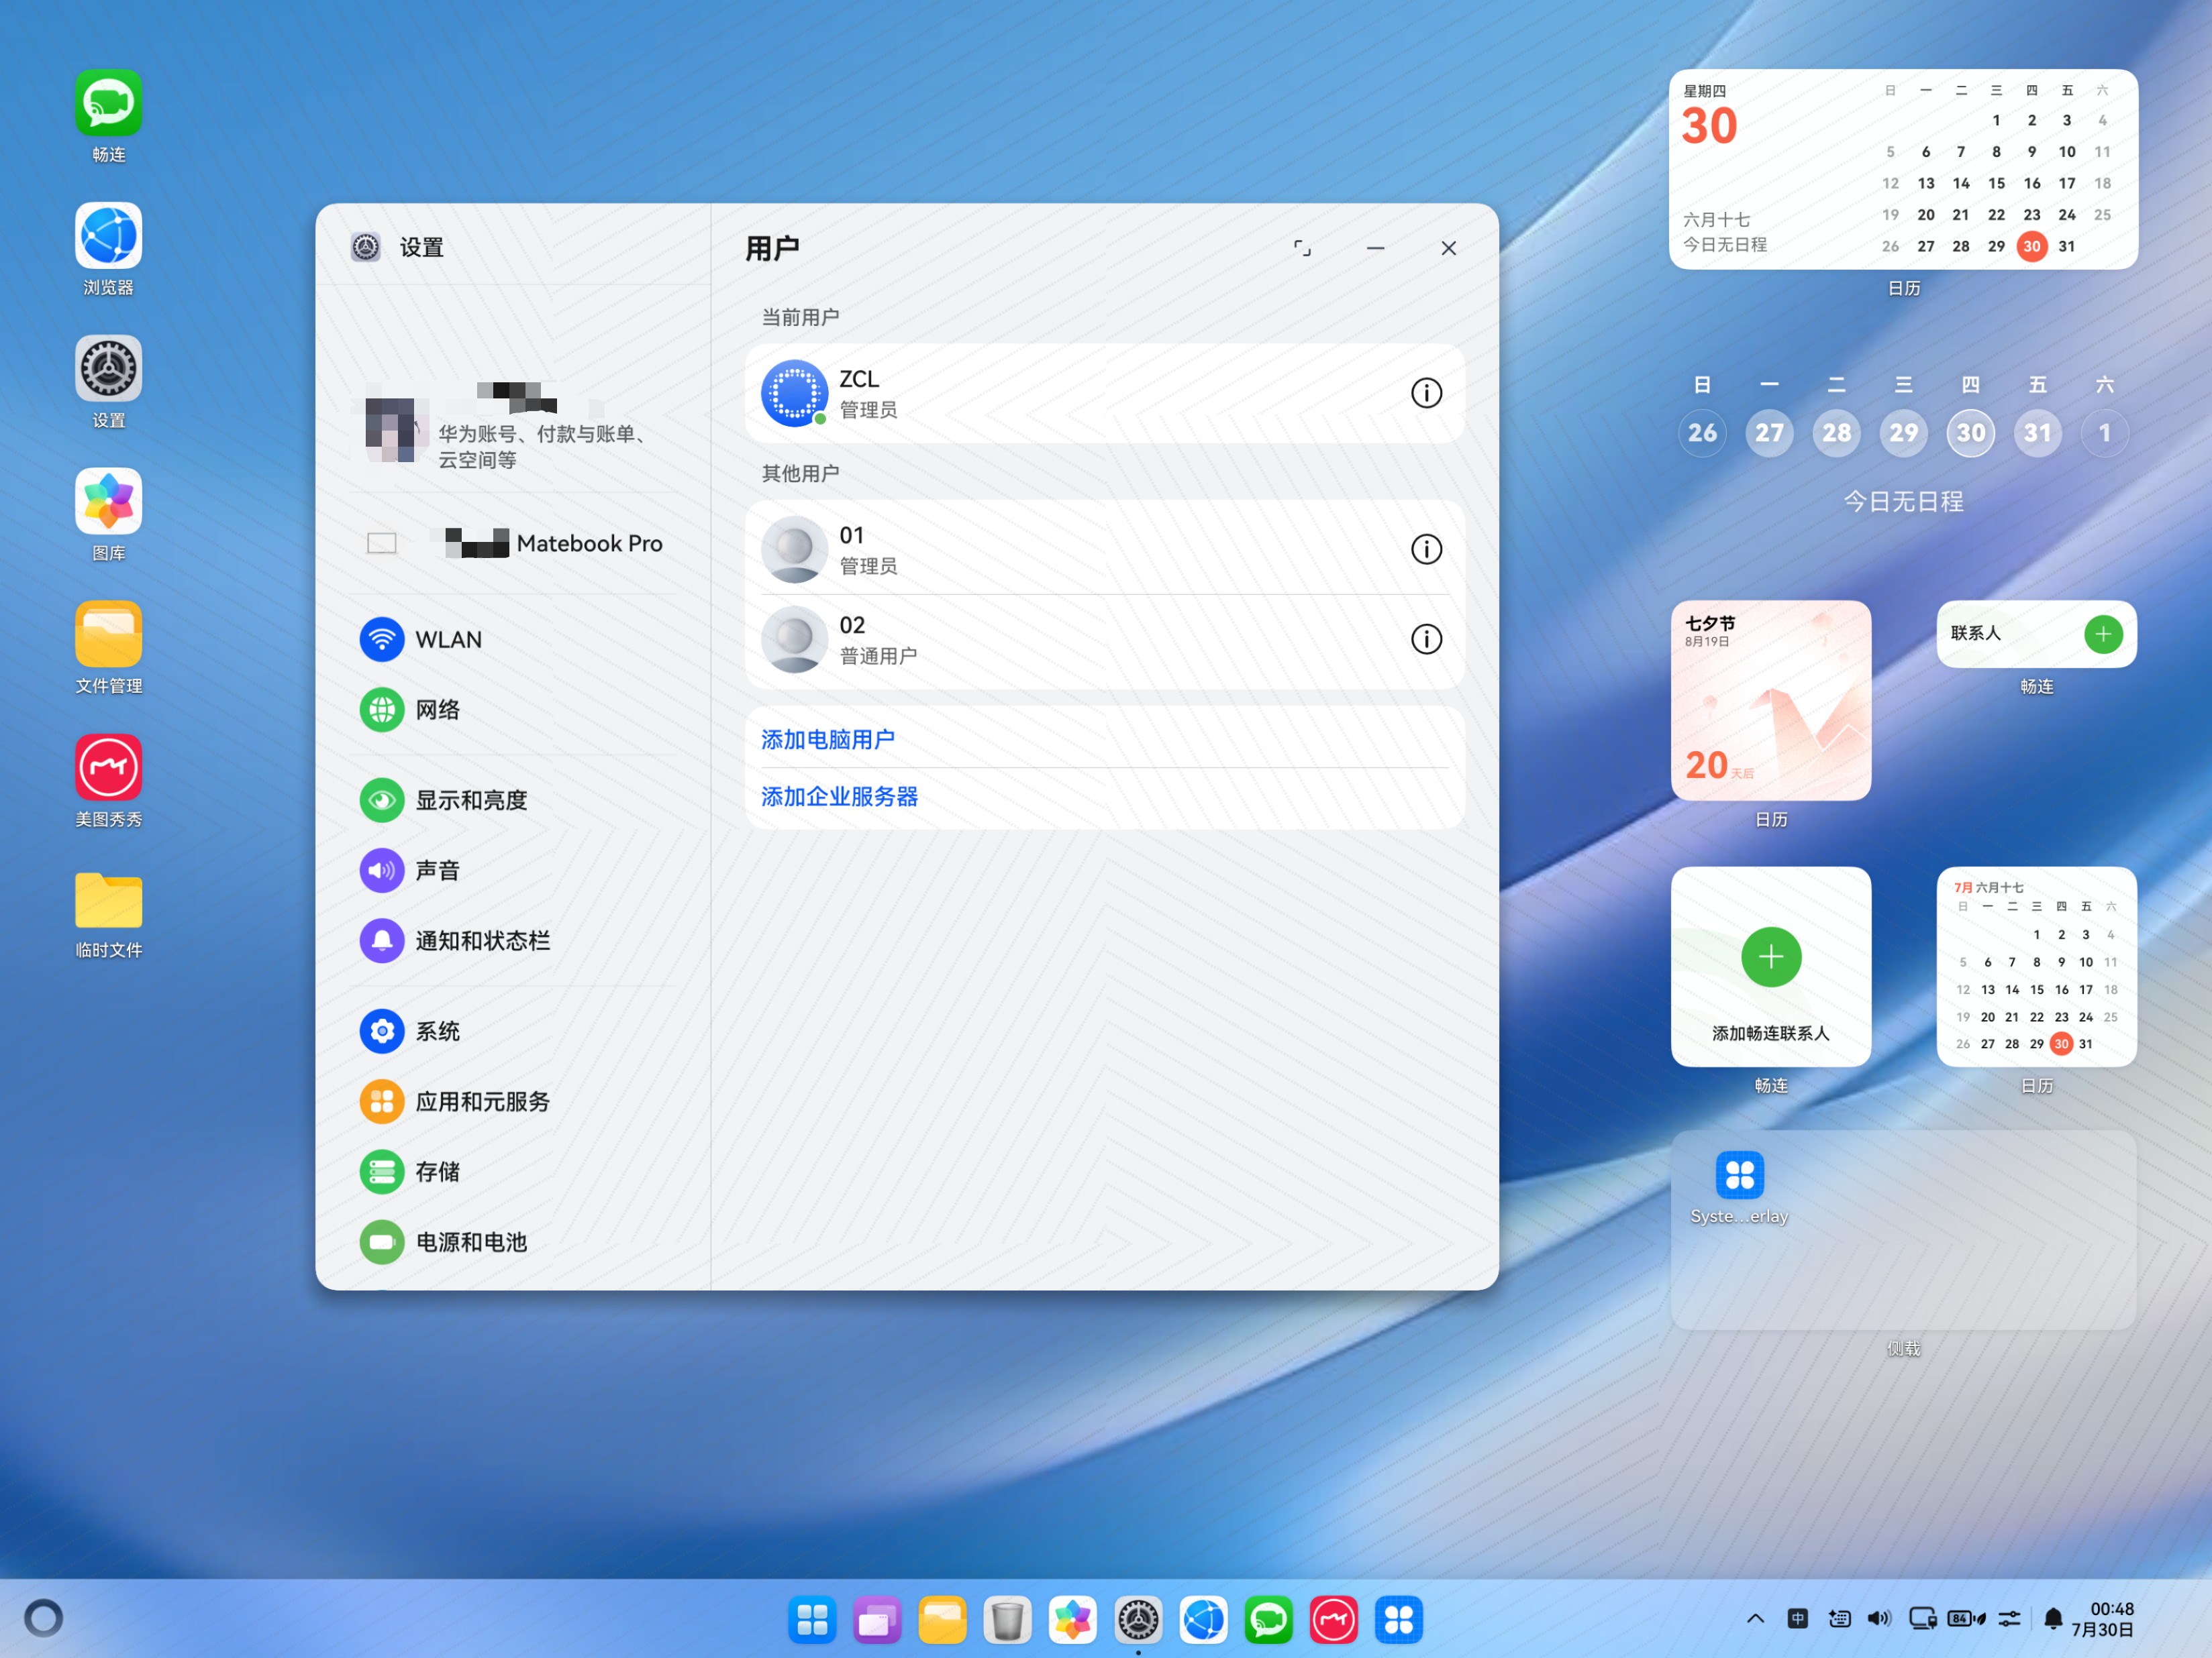Image resolution: width=2212 pixels, height=1658 pixels.
Task: Open 应用和元服务 settings
Action: (514, 1101)
